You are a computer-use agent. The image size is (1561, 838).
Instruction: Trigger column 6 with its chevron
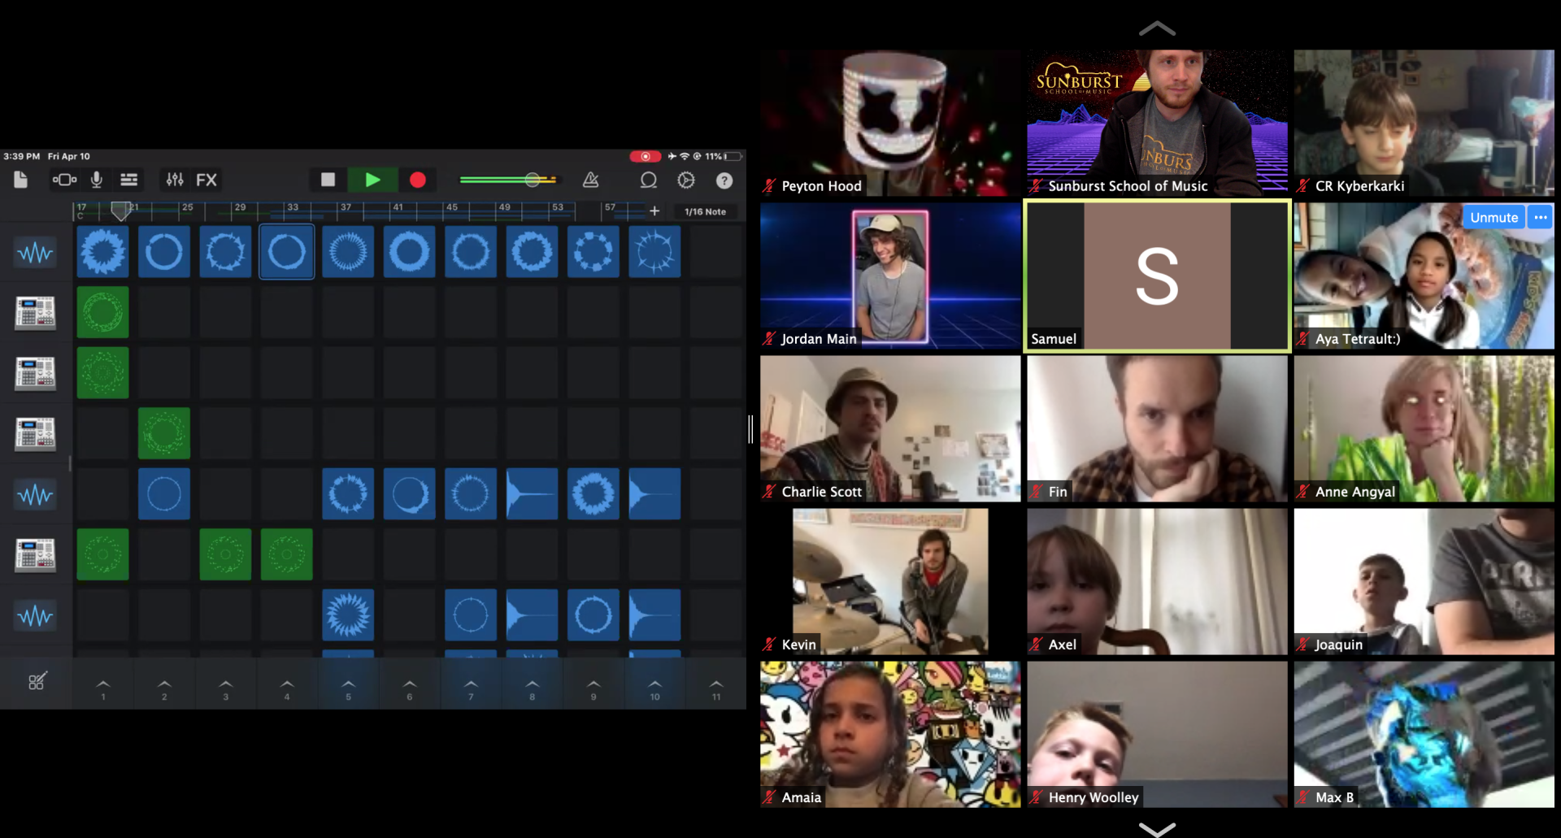(x=410, y=688)
